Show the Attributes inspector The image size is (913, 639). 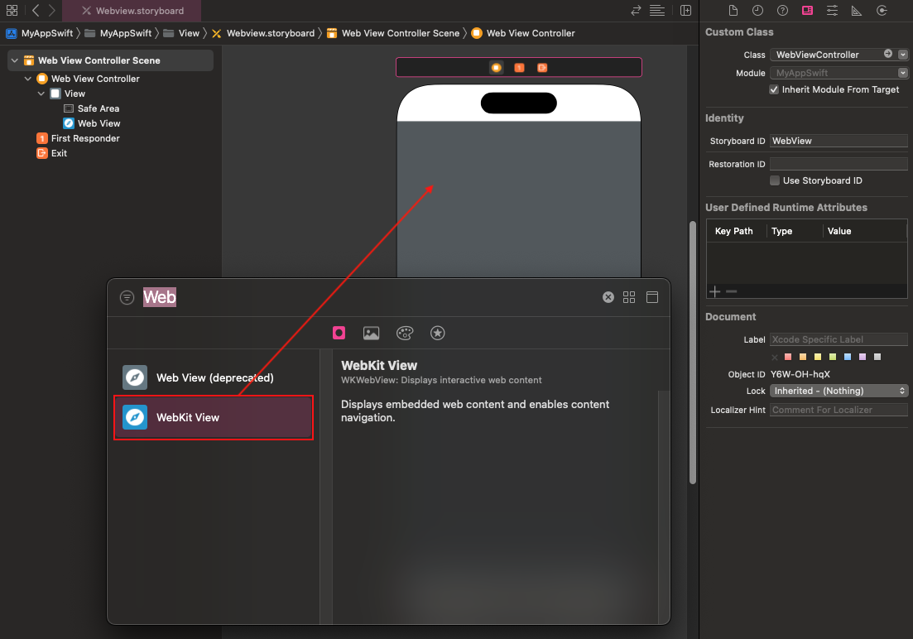(832, 11)
